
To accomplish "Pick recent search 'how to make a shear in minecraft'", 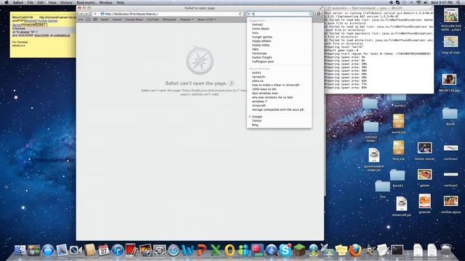I will [x=275, y=85].
